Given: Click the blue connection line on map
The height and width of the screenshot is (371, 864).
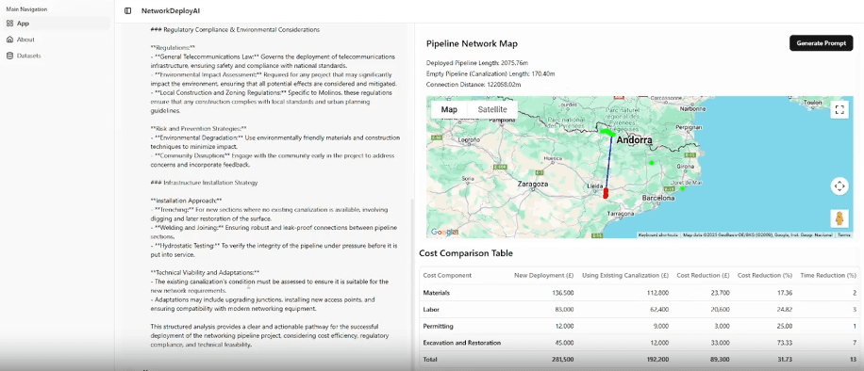Looking at the screenshot, I should pyautogui.click(x=609, y=162).
